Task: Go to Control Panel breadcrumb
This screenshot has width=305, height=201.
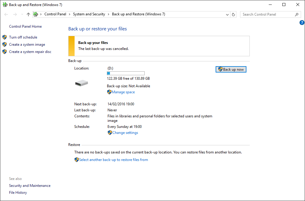Action: pyautogui.click(x=55, y=14)
